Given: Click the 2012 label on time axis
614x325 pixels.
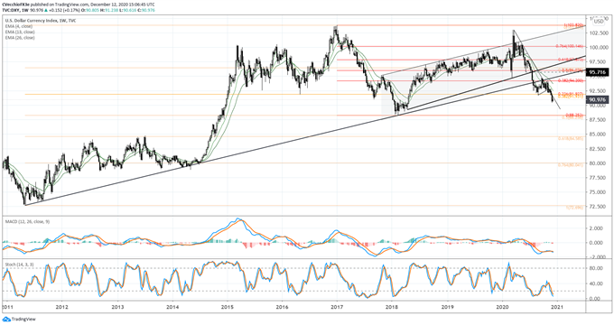Looking at the screenshot, I should [62, 307].
